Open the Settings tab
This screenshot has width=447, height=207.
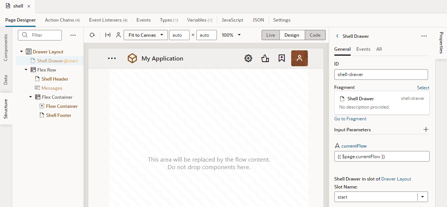(x=282, y=20)
